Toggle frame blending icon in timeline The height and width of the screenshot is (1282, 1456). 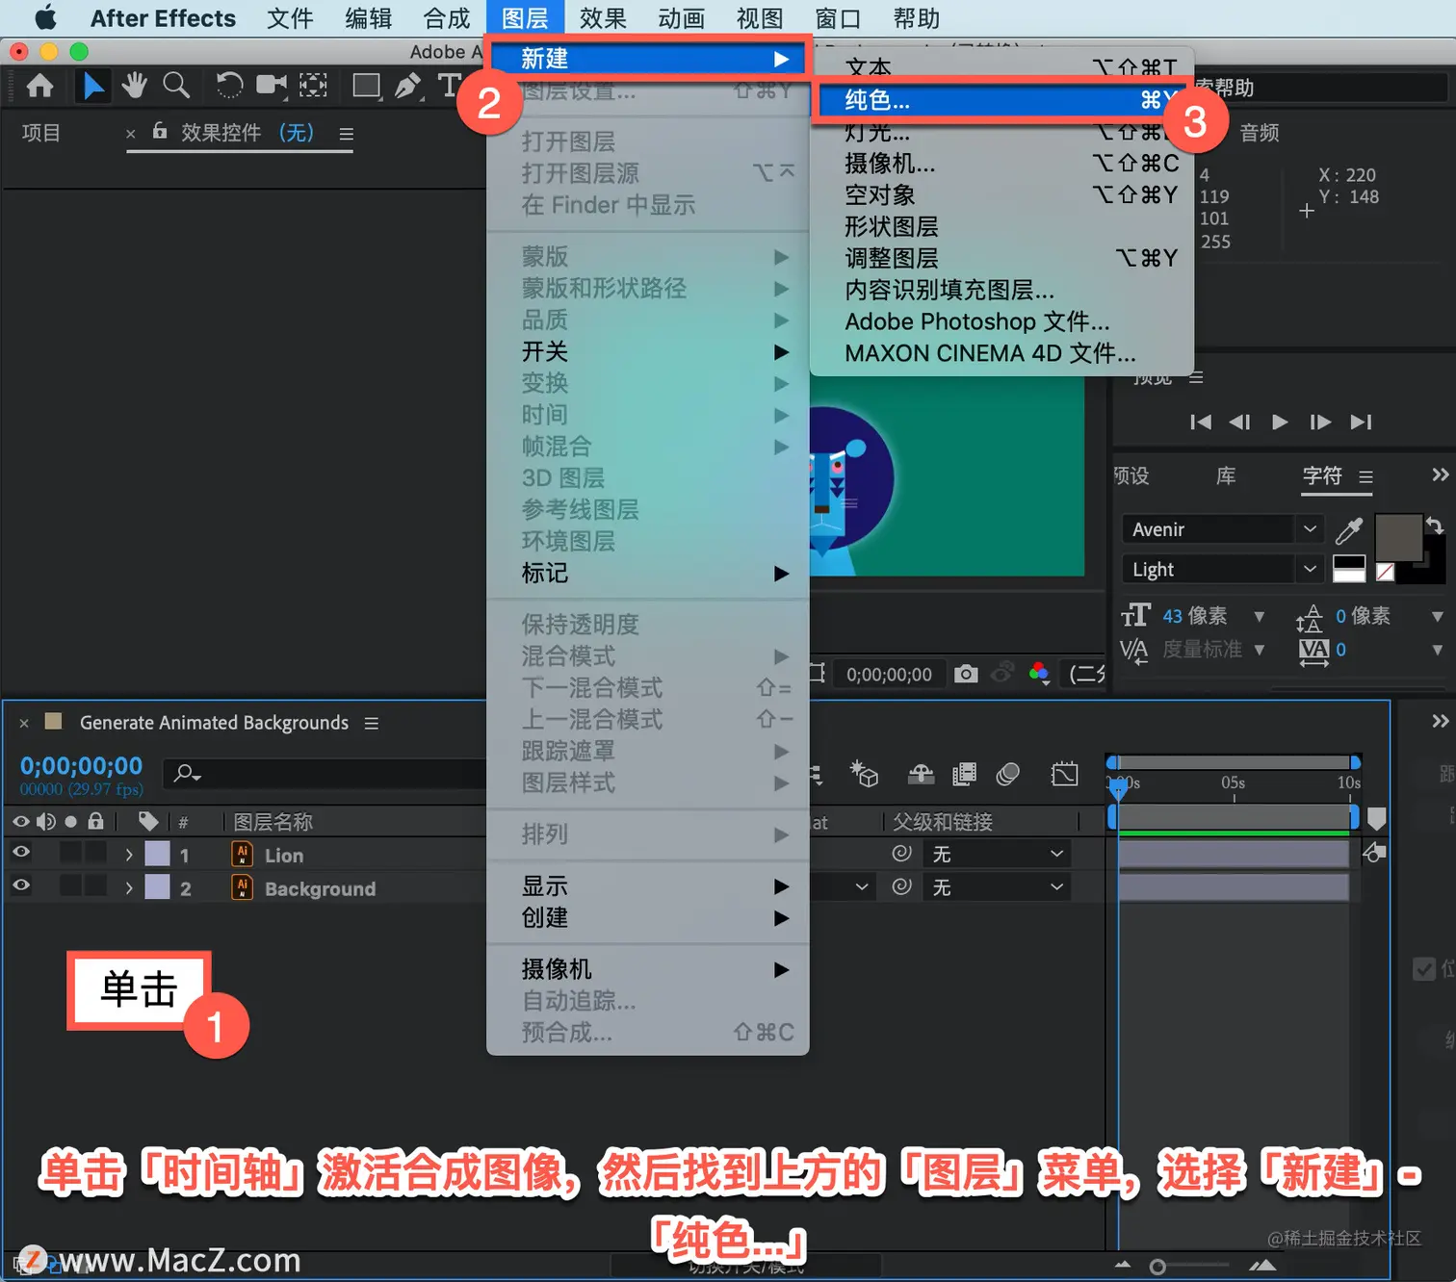tap(964, 773)
